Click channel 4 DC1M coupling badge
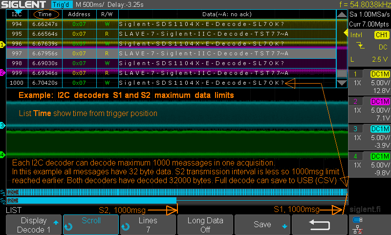 pyautogui.click(x=380, y=157)
